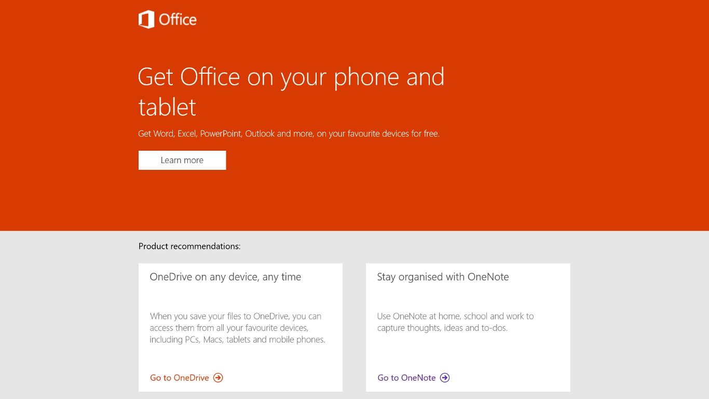Click the Office wordmark text

[178, 20]
